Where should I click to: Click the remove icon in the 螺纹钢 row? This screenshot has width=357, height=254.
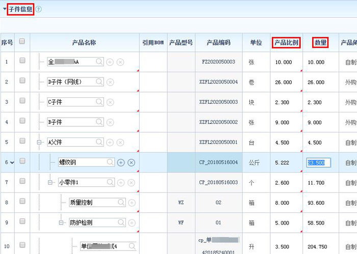(131, 162)
